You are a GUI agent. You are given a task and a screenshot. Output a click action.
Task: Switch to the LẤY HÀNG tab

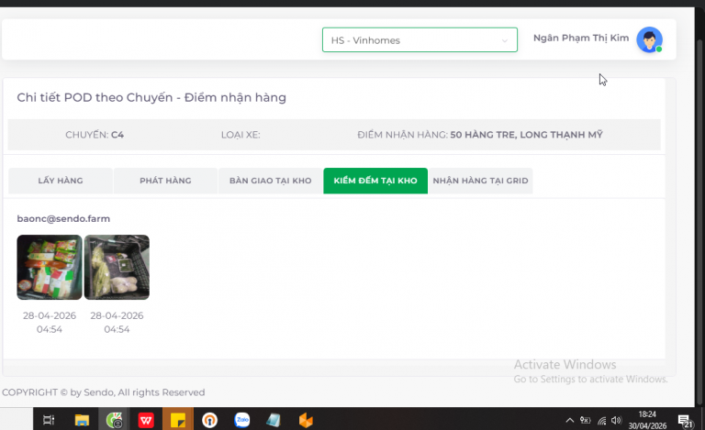[61, 181]
